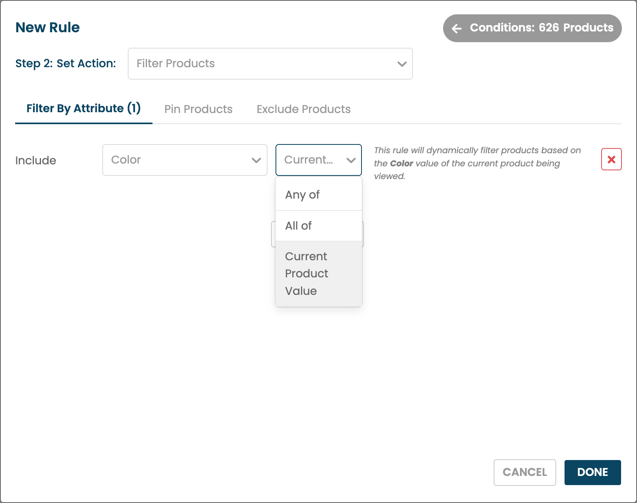Click the chevron in the Current... selector
The height and width of the screenshot is (503, 637).
(x=351, y=160)
